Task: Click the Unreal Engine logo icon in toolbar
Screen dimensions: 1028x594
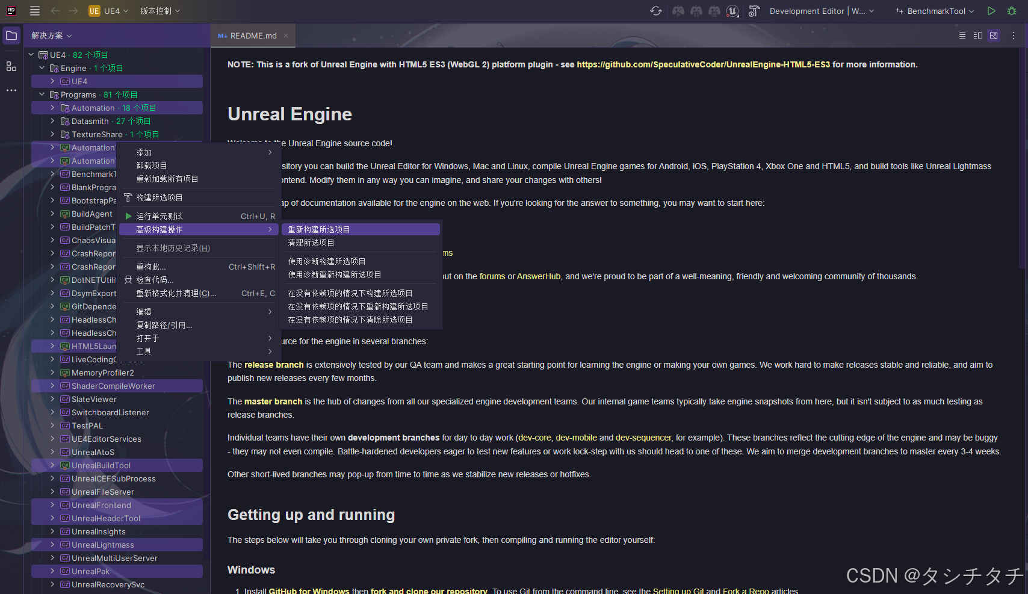Action: (x=732, y=10)
